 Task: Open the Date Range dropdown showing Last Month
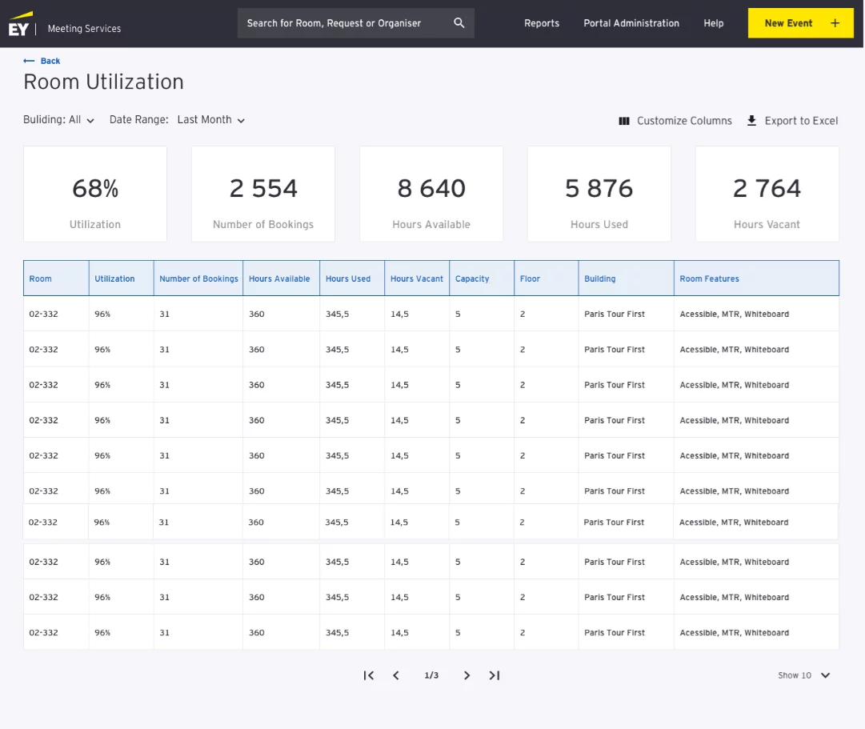pyautogui.click(x=210, y=119)
